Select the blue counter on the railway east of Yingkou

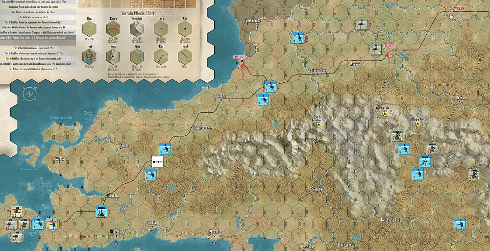click(270, 87)
